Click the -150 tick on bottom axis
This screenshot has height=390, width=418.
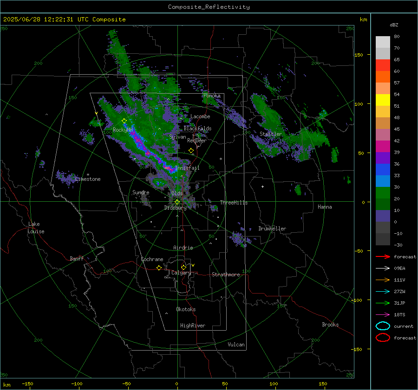27,384
